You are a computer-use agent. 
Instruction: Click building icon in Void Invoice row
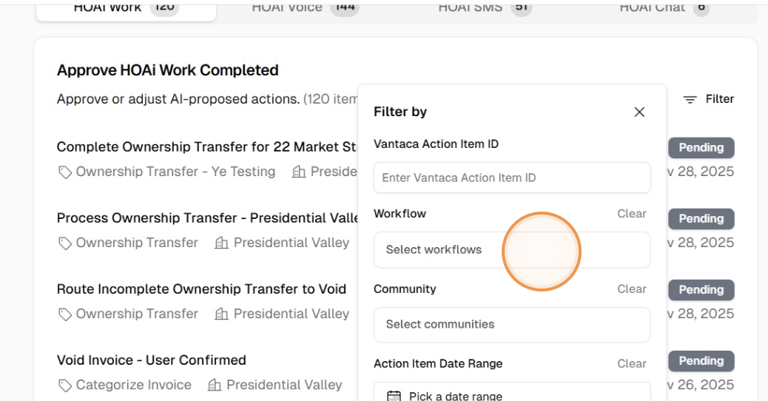(x=215, y=385)
